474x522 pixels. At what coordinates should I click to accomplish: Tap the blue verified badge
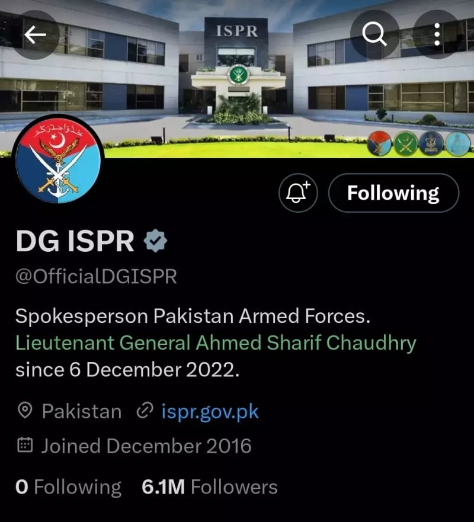pyautogui.click(x=155, y=241)
